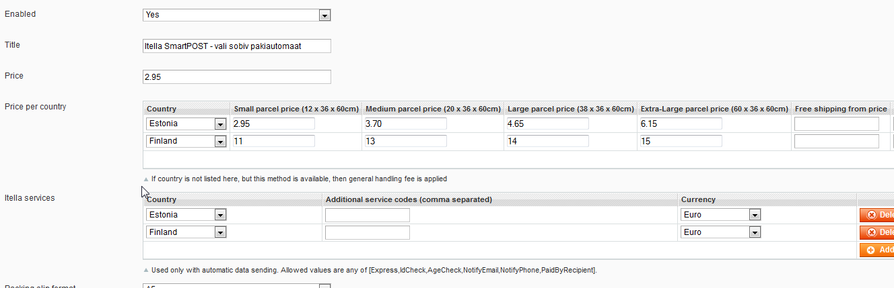Edit Finland medium parcel price 13

click(405, 141)
